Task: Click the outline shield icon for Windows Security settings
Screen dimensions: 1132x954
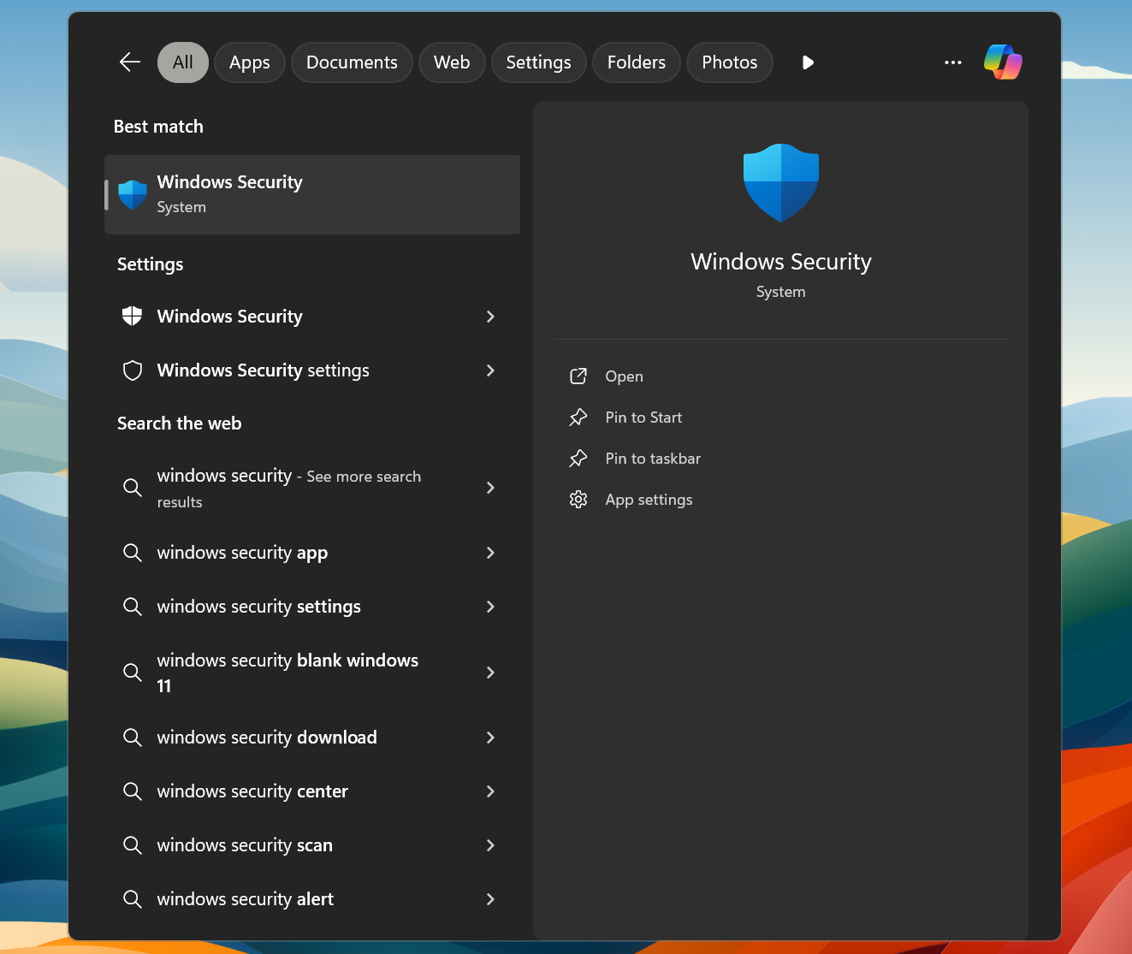Action: (x=132, y=370)
